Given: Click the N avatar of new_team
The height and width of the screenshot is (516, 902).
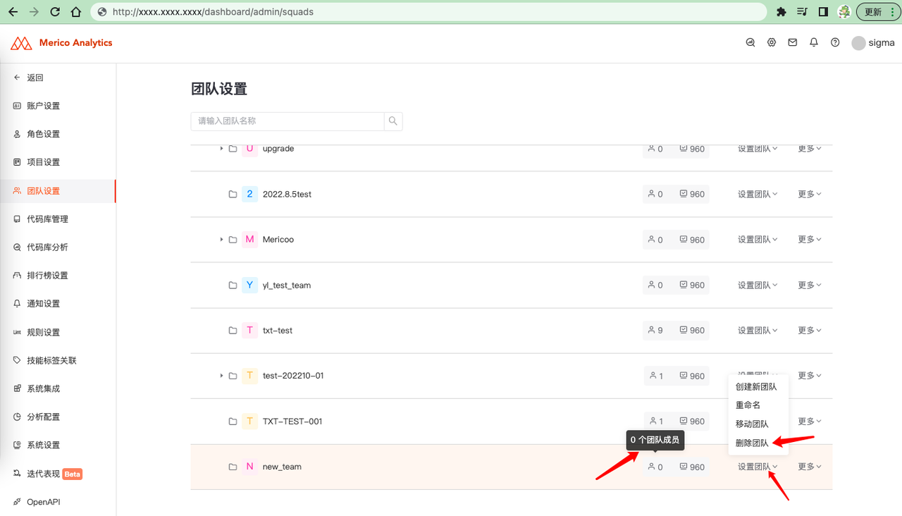Looking at the screenshot, I should pyautogui.click(x=249, y=467).
